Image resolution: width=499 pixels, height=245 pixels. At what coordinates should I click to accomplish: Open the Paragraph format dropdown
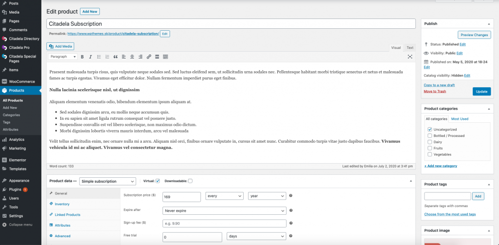[63, 57]
